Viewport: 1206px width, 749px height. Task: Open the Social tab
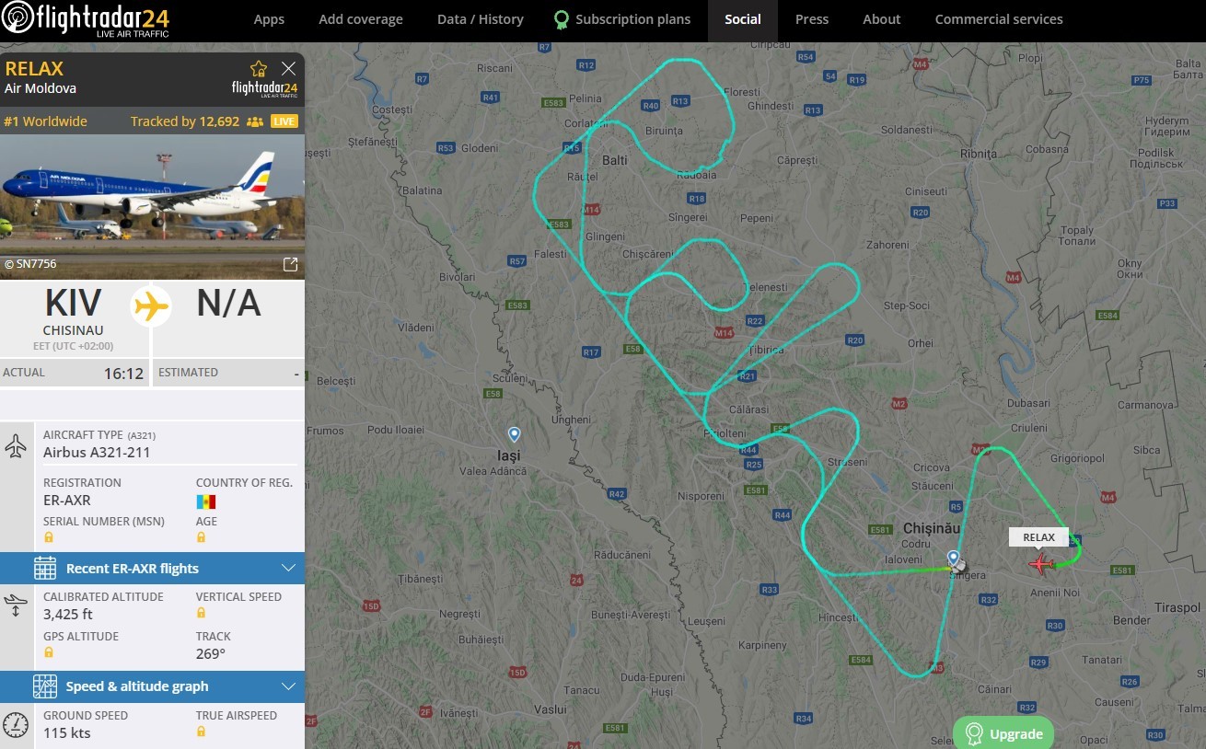click(743, 19)
